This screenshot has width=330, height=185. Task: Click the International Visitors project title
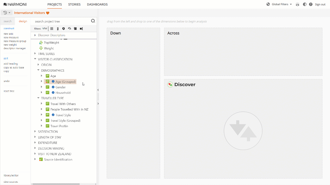click(29, 13)
